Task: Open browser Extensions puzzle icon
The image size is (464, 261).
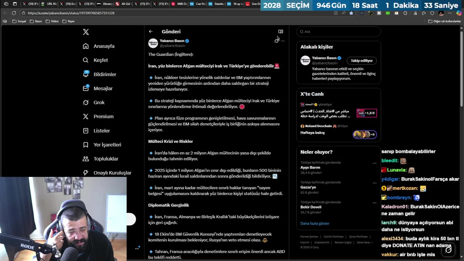Action: 405,13
